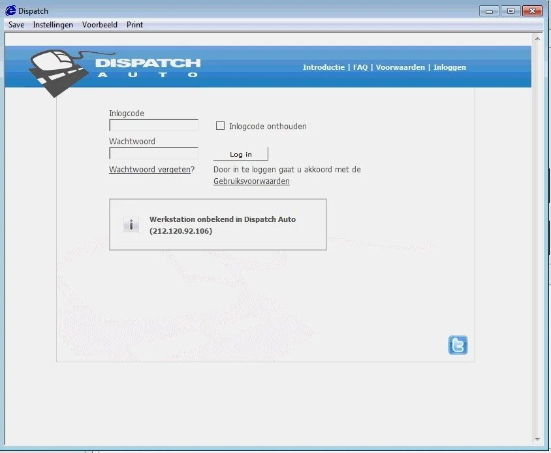The image size is (551, 453).
Task: Maximize the Dispatch window
Action: pyautogui.click(x=511, y=11)
